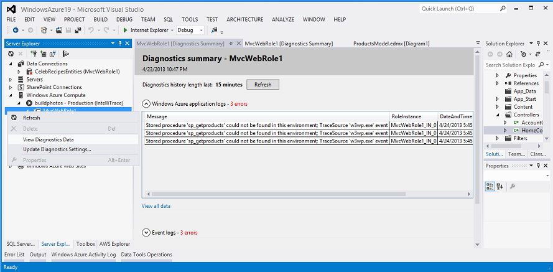Switch to the second Diagnostics Summary tab
Image resolution: width=553 pixels, height=272 pixels.
point(289,44)
